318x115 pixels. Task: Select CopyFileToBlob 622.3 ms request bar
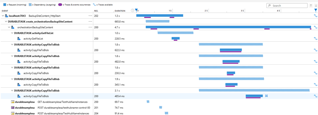coord(231,50)
